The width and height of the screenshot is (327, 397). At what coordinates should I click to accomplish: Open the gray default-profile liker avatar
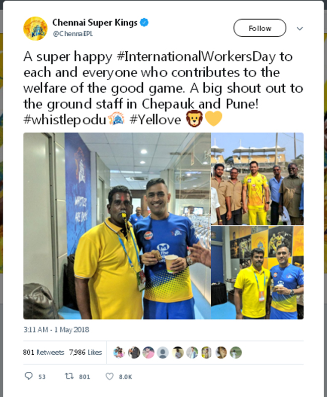coord(162,352)
